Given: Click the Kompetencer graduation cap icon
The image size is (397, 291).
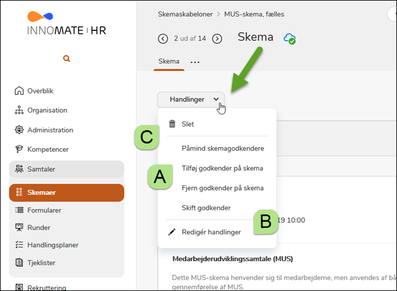Looking at the screenshot, I should (x=18, y=149).
